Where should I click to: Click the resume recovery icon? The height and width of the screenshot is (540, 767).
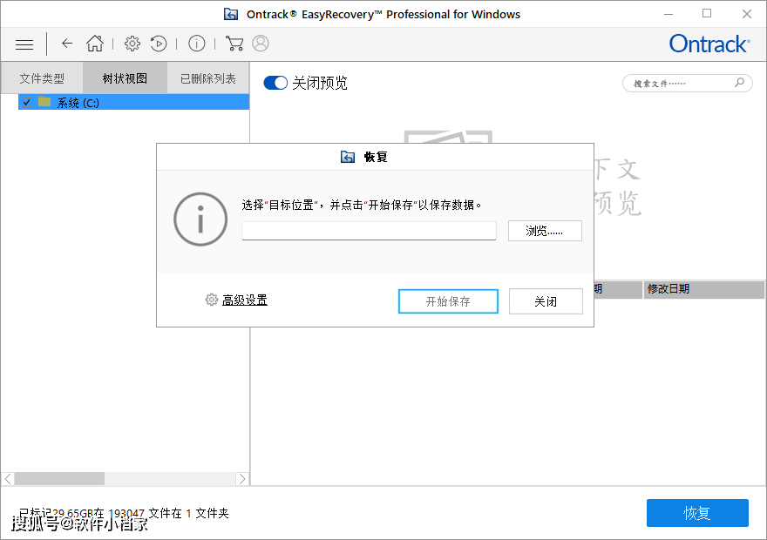coord(159,44)
